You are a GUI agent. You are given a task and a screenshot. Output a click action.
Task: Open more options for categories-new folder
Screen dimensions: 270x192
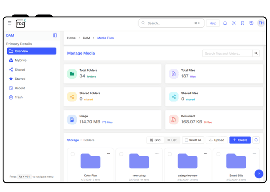[206, 153]
